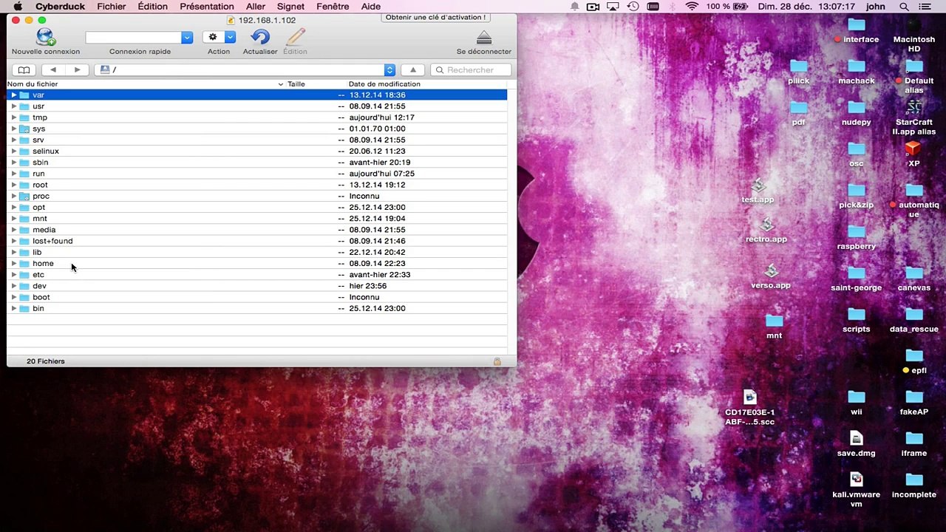Image resolution: width=946 pixels, height=532 pixels.
Task: Select the lost+found folder row
Action: tap(256, 241)
